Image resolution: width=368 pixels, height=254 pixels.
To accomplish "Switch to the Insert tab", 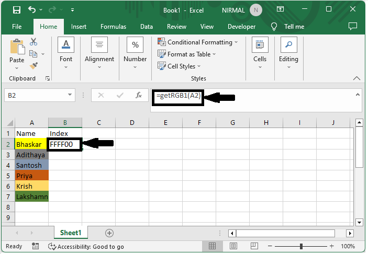I will 79,27.
